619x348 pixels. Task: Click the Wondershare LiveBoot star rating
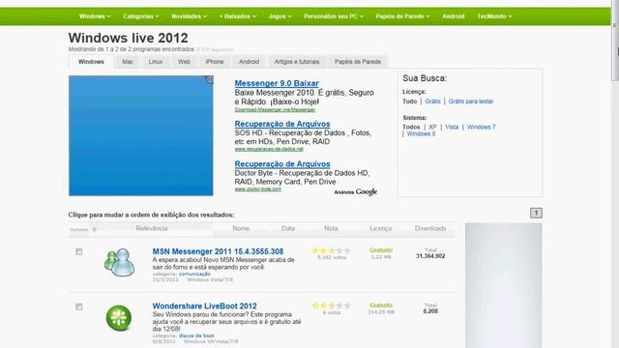pos(331,305)
